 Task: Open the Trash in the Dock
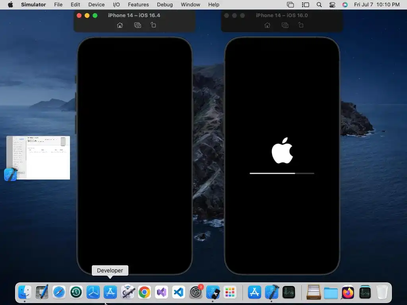pyautogui.click(x=382, y=292)
